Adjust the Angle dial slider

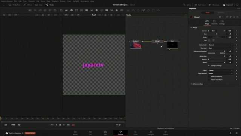point(217,37)
